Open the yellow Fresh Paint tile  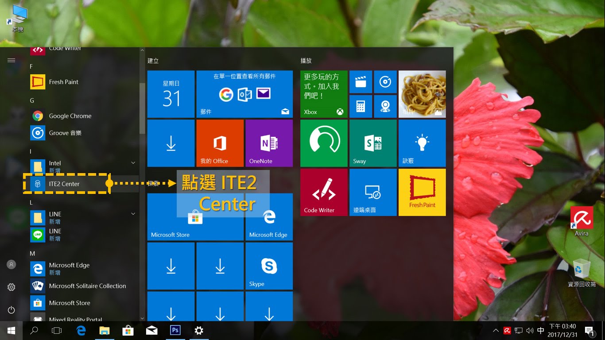tap(422, 192)
